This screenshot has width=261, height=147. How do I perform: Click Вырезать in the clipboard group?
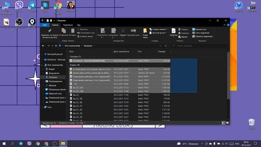click(x=82, y=29)
